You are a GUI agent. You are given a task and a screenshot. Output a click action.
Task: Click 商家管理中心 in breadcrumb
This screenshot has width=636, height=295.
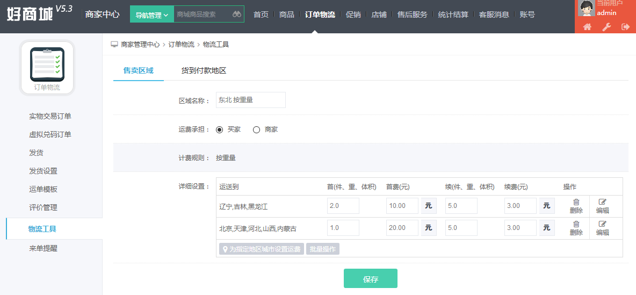coord(140,45)
